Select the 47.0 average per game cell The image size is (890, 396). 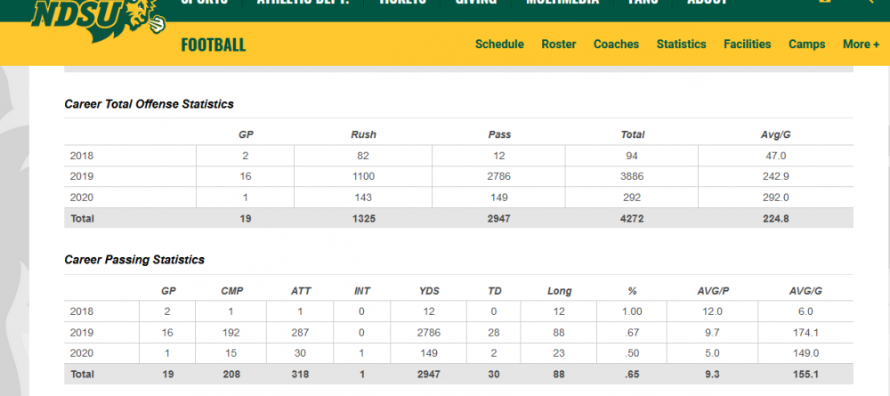coord(776,156)
